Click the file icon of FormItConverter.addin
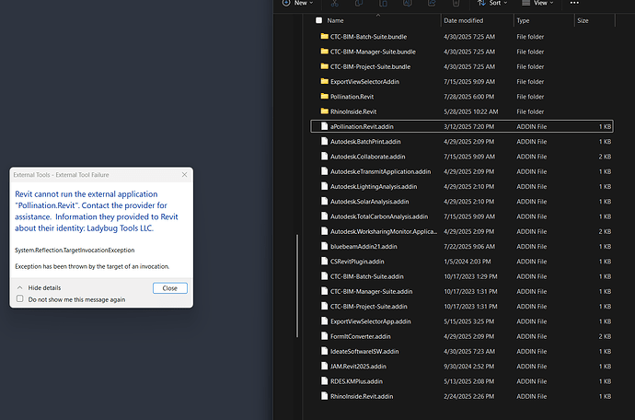The image size is (635, 420). point(324,336)
